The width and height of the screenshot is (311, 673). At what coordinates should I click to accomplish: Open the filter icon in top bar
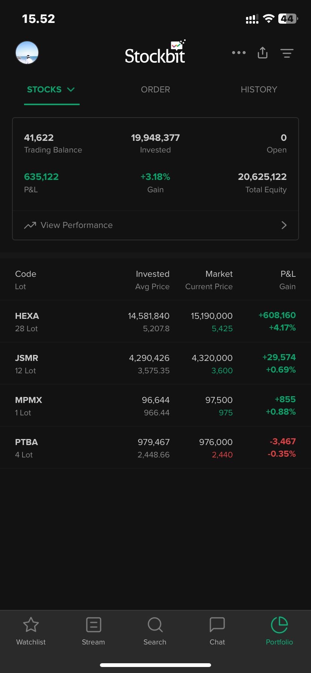[x=287, y=53]
